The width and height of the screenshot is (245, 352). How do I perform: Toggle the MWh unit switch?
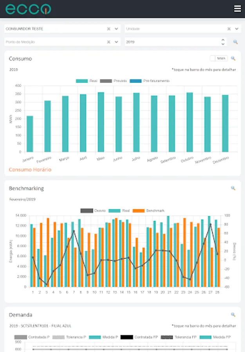218,58
